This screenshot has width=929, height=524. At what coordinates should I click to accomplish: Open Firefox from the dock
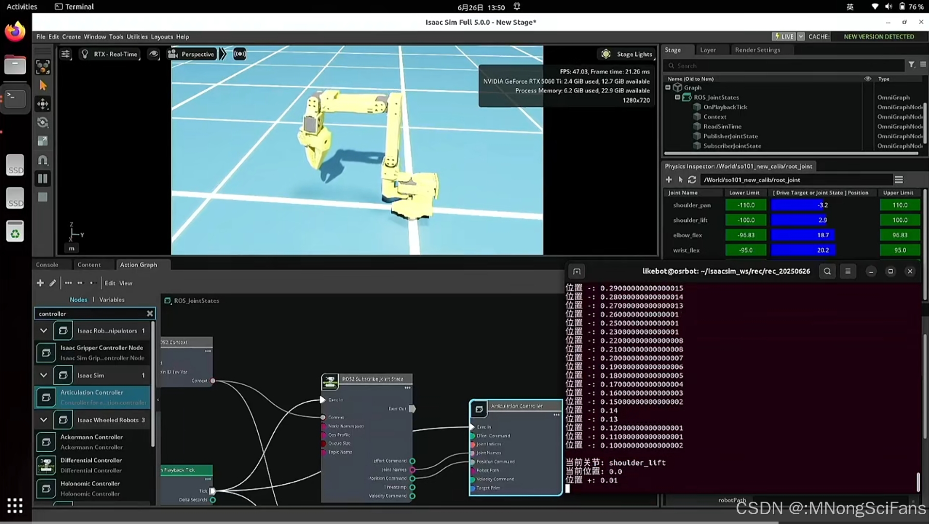tap(15, 32)
